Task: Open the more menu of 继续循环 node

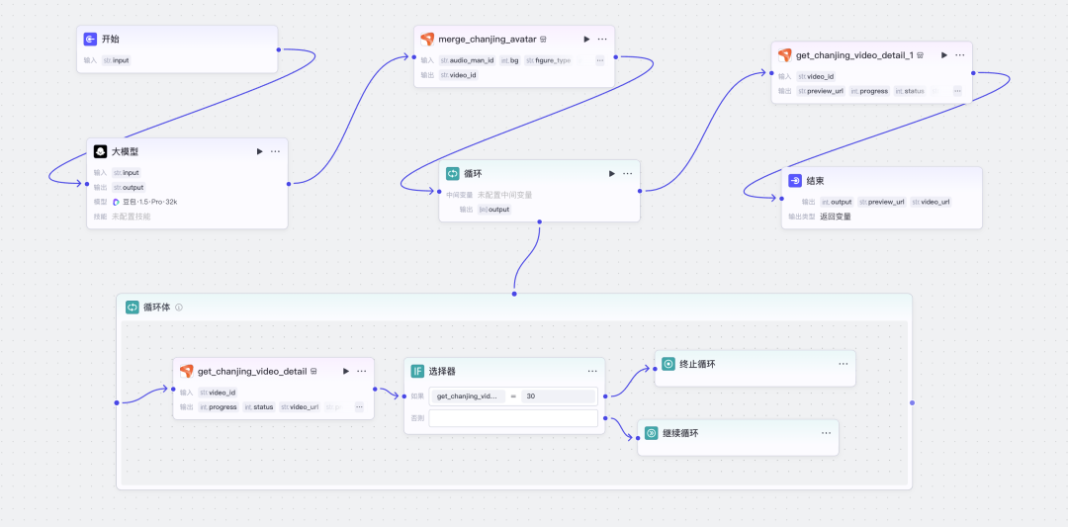Action: [x=826, y=432]
